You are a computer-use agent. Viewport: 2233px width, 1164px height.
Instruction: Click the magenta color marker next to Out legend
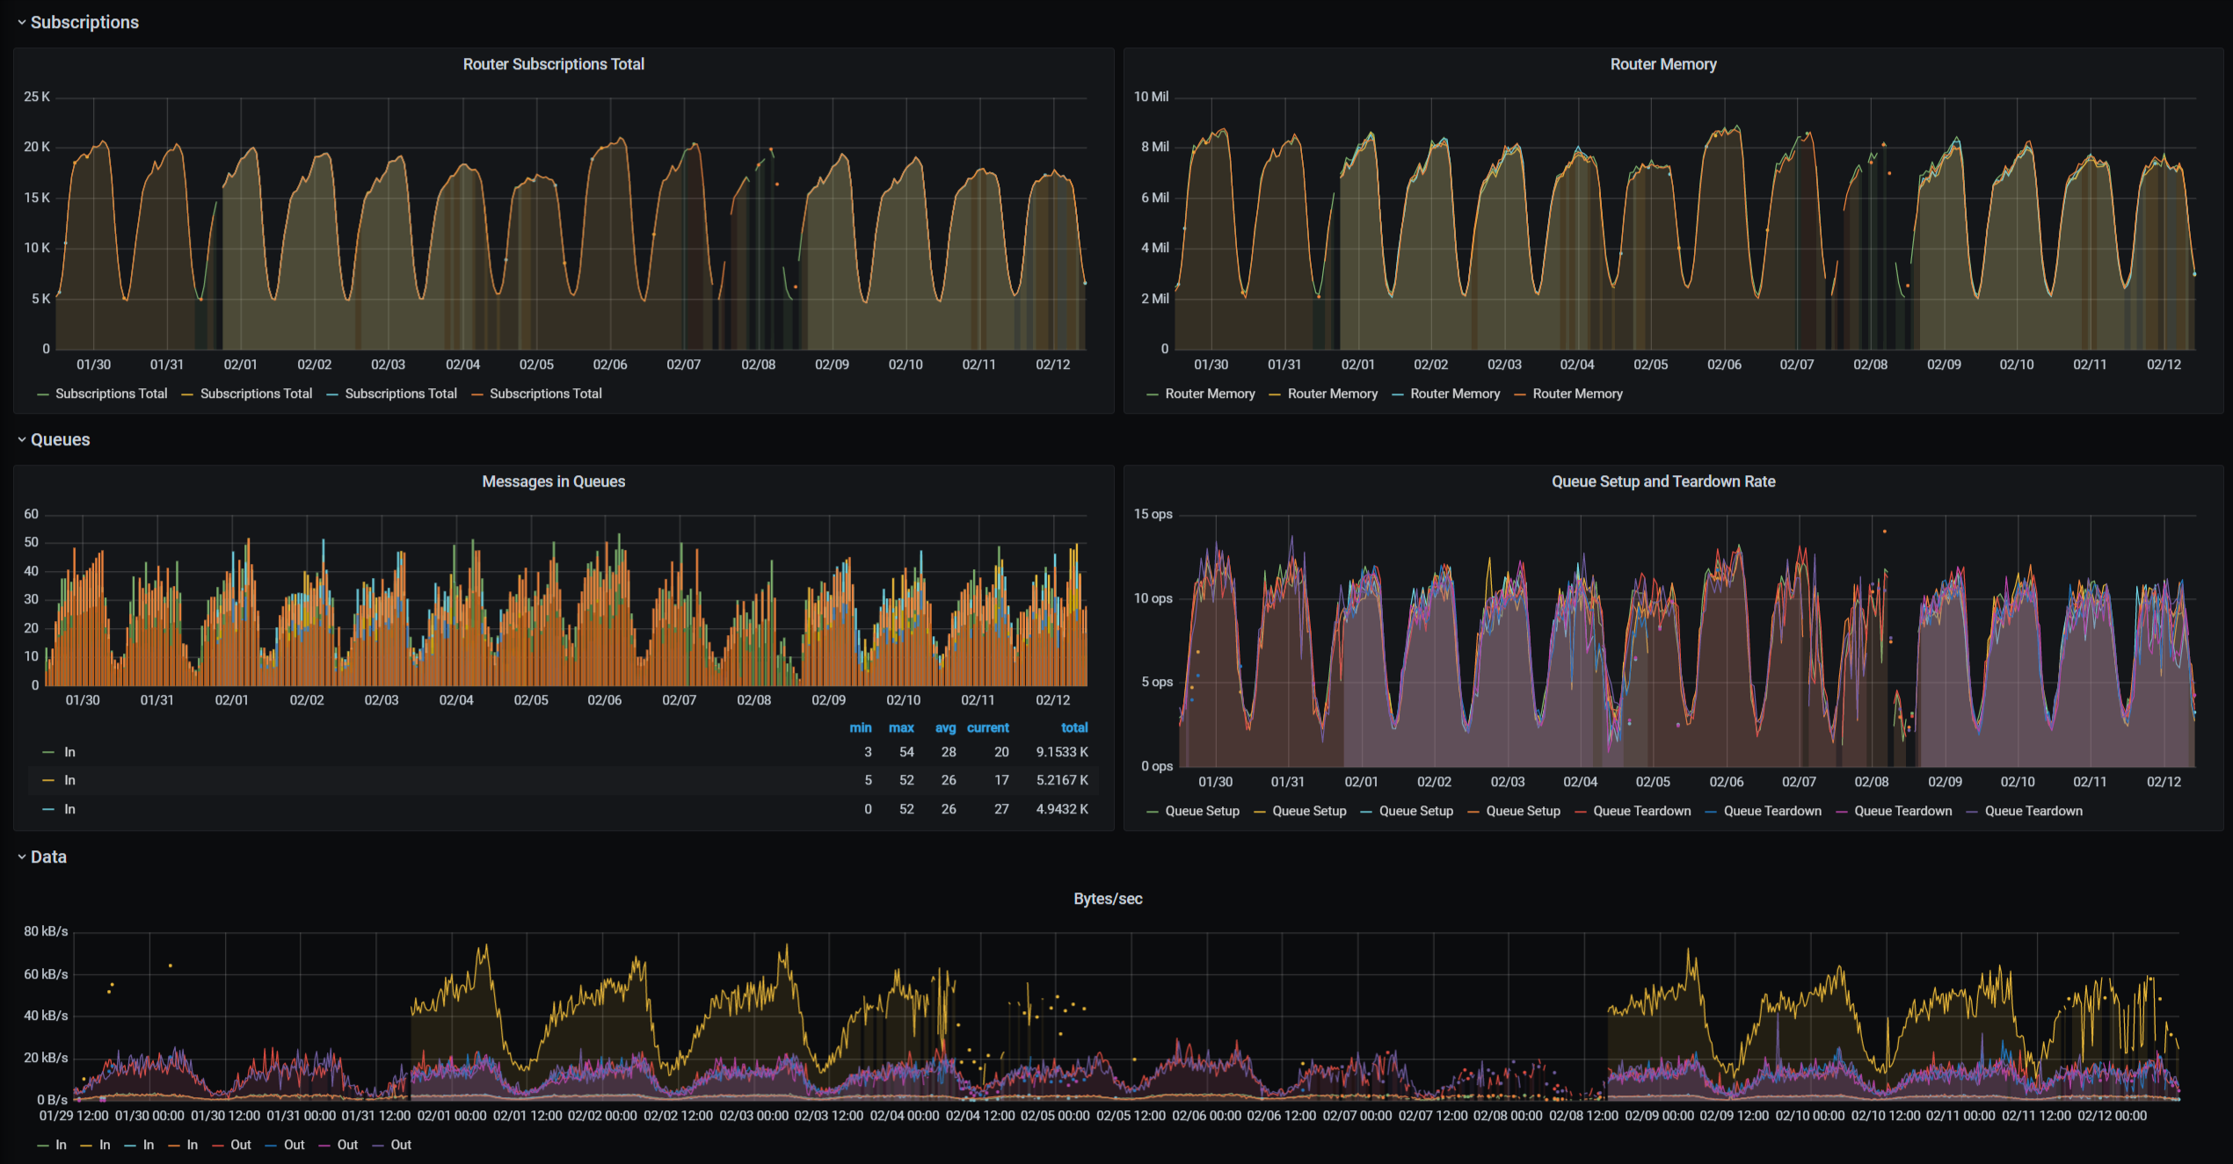pos(323,1145)
